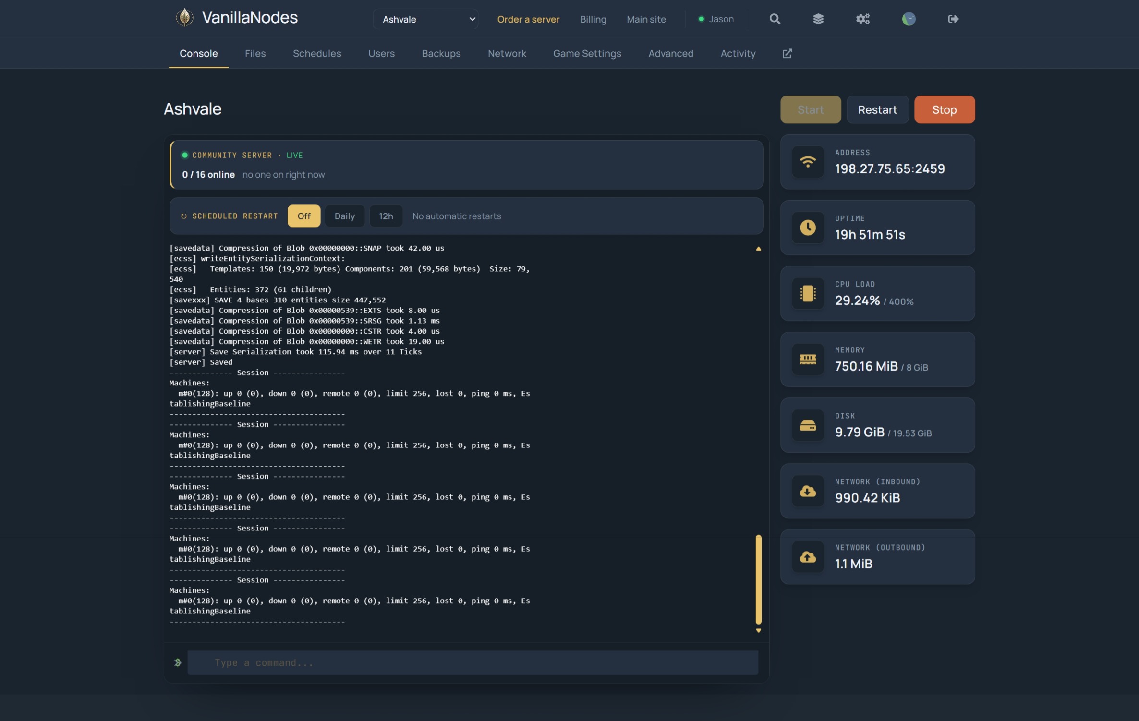1139x721 pixels.
Task: Set scheduled restart to 12h
Action: pos(386,216)
